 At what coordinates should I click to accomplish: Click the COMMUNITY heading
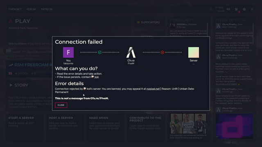(182, 20)
